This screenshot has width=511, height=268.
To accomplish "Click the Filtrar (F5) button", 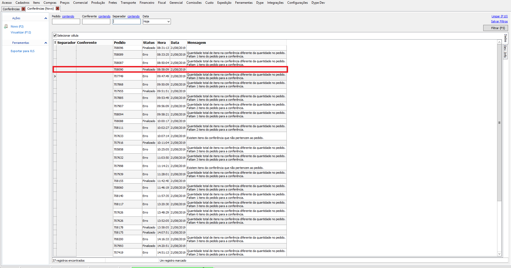I will point(496,28).
